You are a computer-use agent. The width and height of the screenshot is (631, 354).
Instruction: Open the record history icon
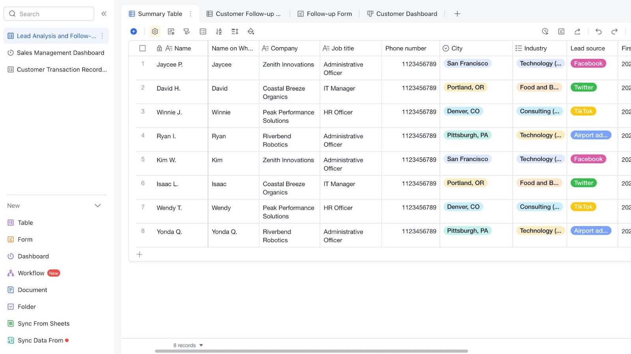tap(545, 31)
